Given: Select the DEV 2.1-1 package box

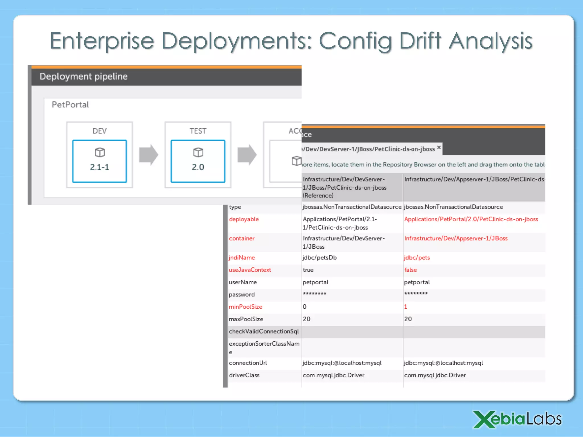Looking at the screenshot, I should (x=99, y=161).
